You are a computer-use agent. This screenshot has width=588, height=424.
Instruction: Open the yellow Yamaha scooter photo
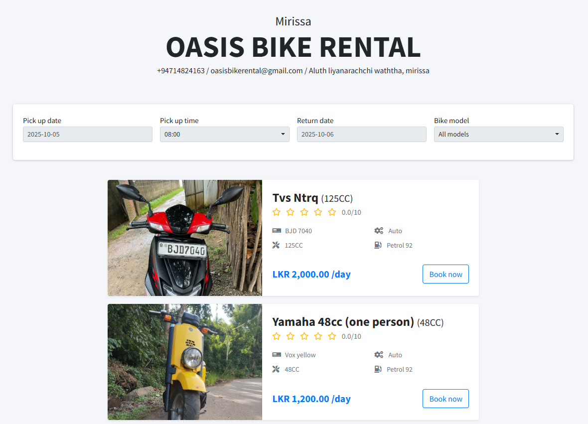click(185, 362)
